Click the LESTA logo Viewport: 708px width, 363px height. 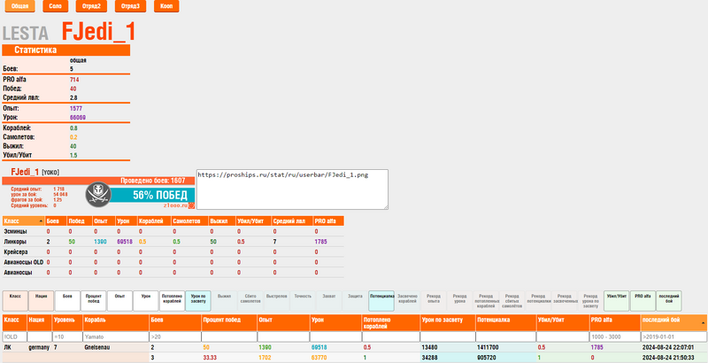(x=31, y=34)
